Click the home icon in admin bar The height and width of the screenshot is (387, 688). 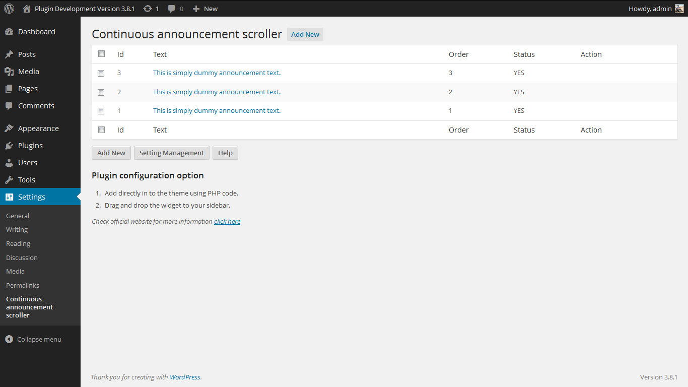click(27, 9)
